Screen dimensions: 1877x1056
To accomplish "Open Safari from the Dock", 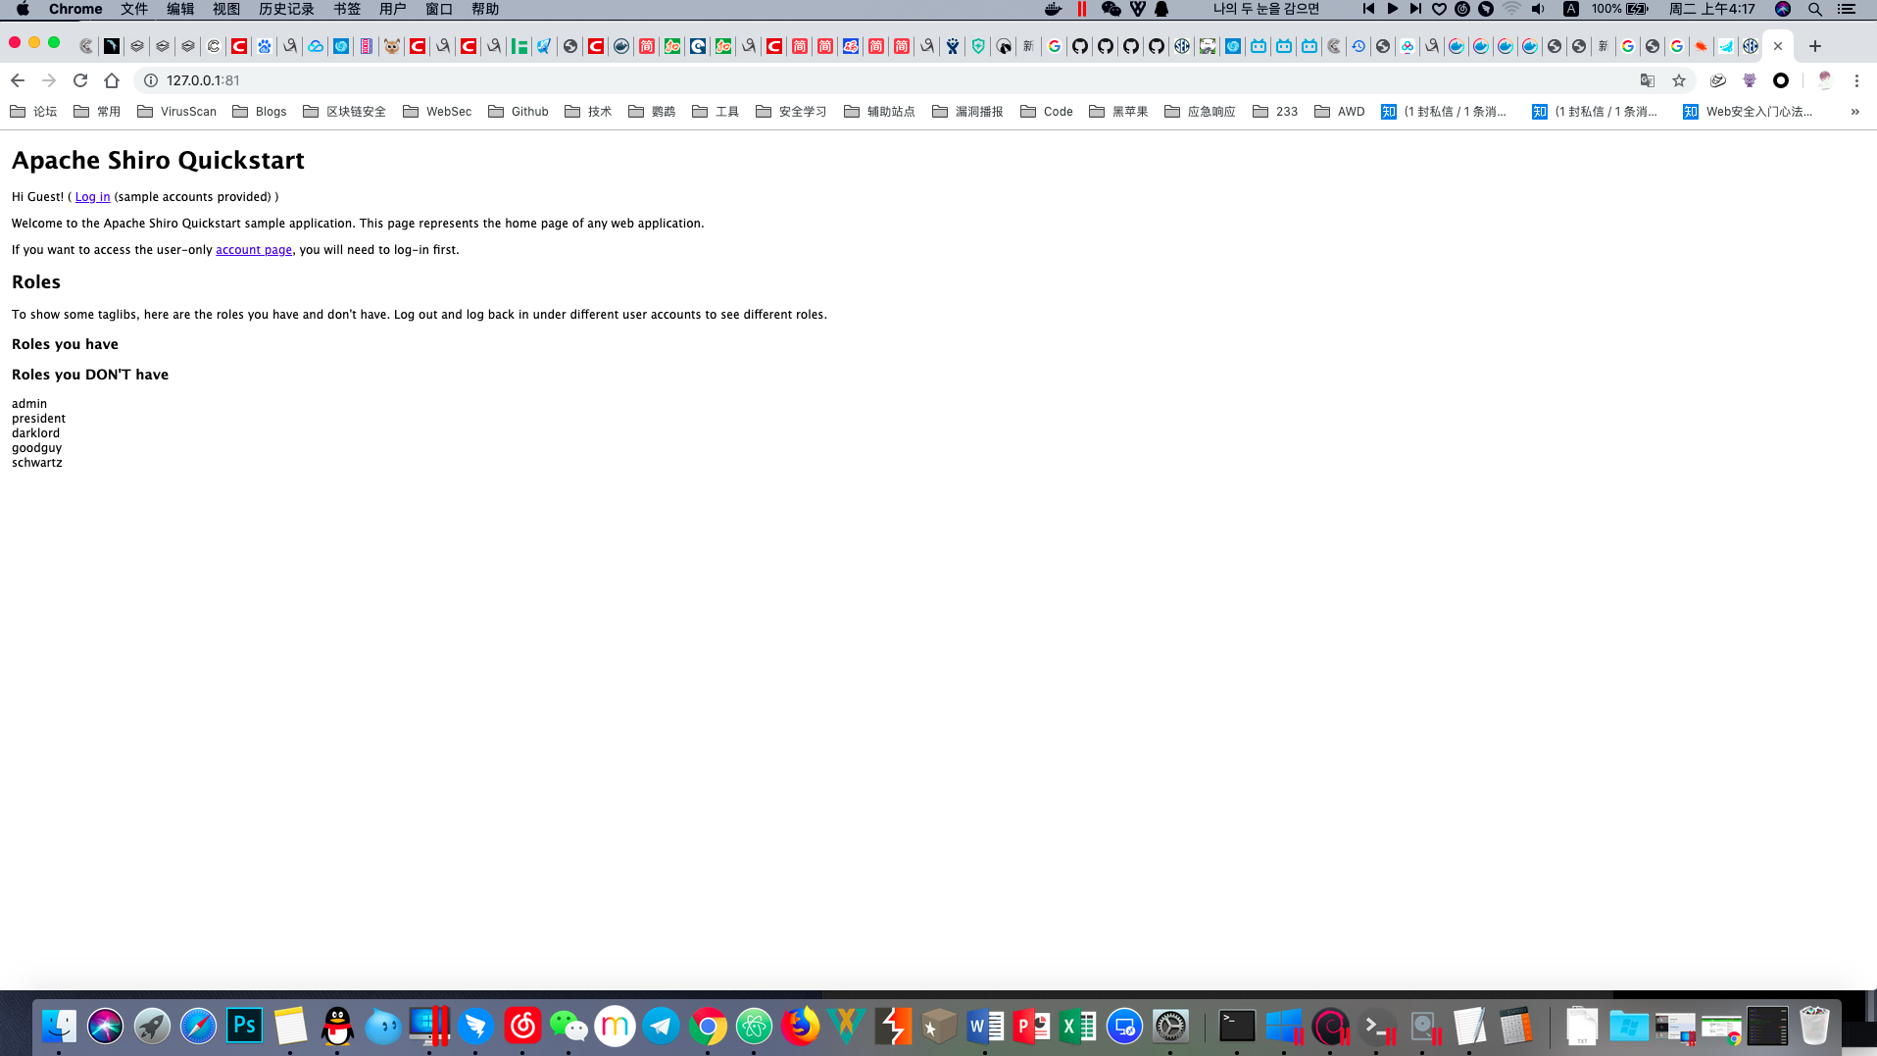I will point(198,1027).
